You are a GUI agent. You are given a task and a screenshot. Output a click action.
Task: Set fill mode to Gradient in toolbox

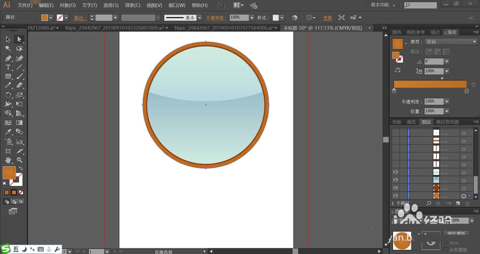coord(14,192)
